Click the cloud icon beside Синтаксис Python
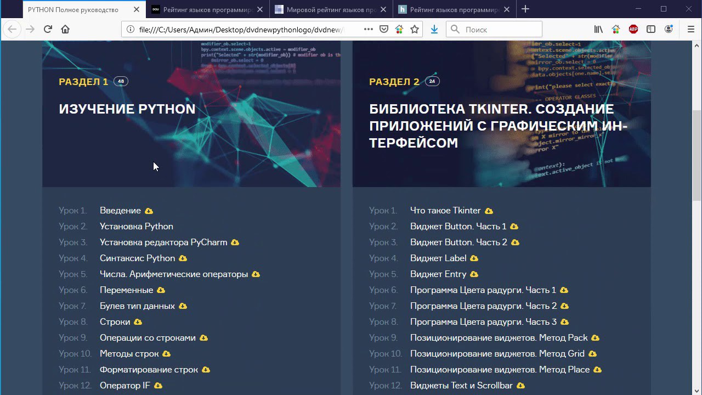This screenshot has width=702, height=395. click(x=183, y=258)
